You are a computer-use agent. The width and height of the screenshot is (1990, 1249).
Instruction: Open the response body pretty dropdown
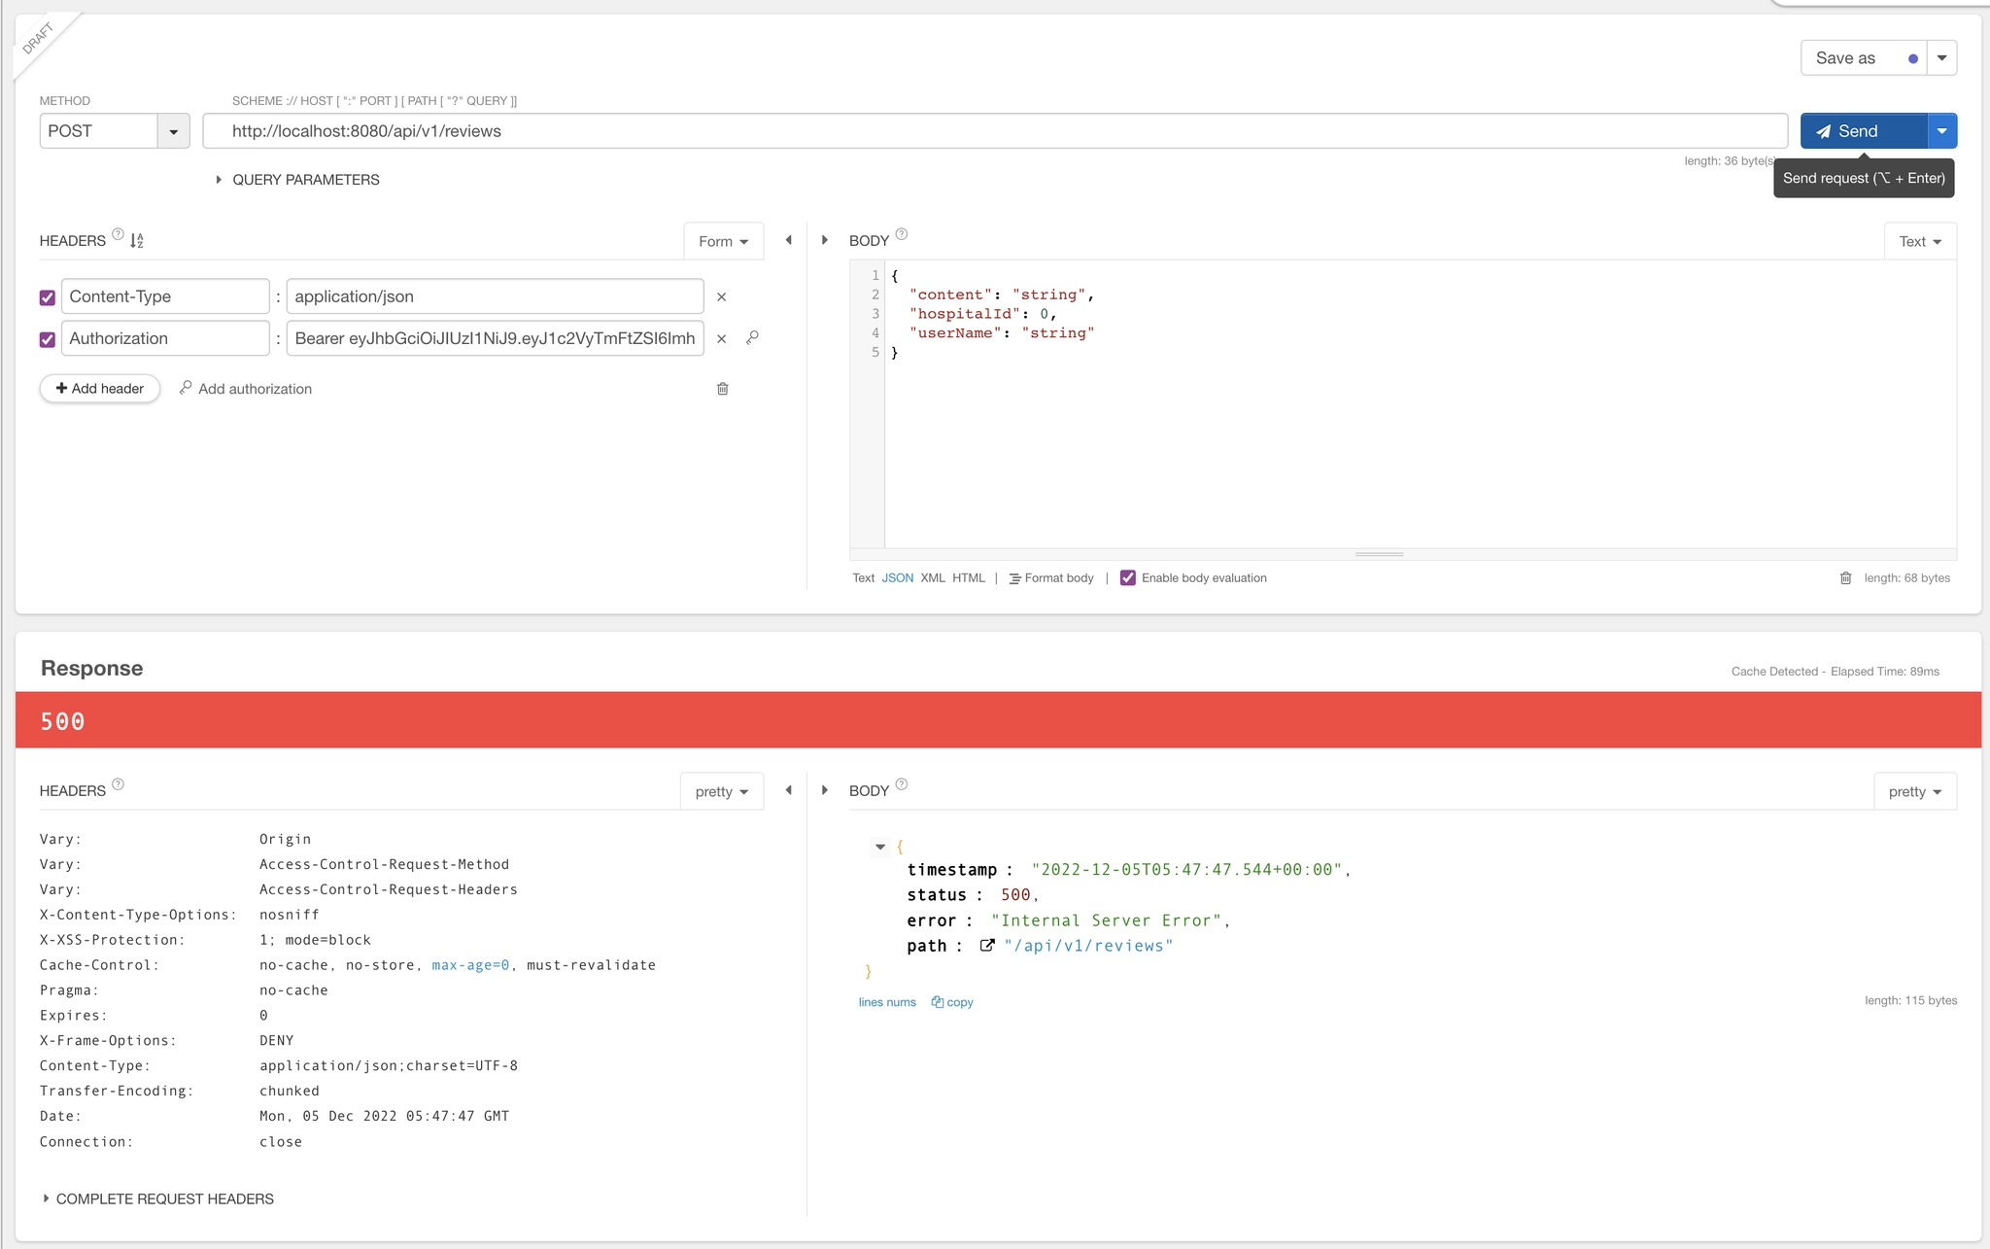click(x=1914, y=791)
